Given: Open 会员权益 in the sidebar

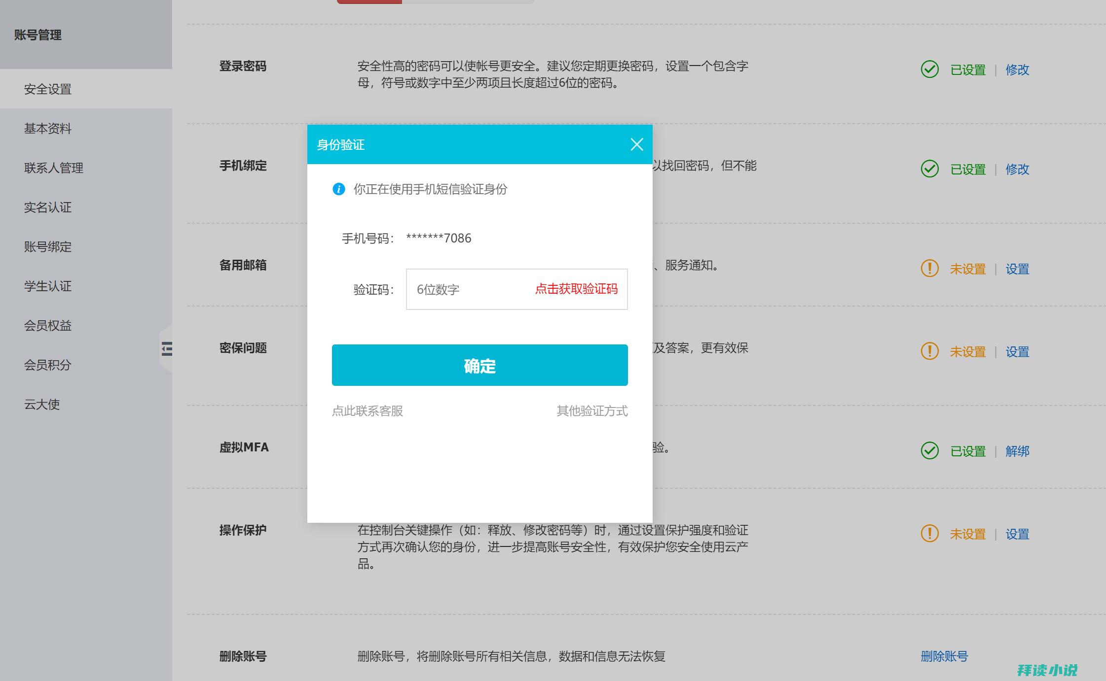Looking at the screenshot, I should (86, 326).
